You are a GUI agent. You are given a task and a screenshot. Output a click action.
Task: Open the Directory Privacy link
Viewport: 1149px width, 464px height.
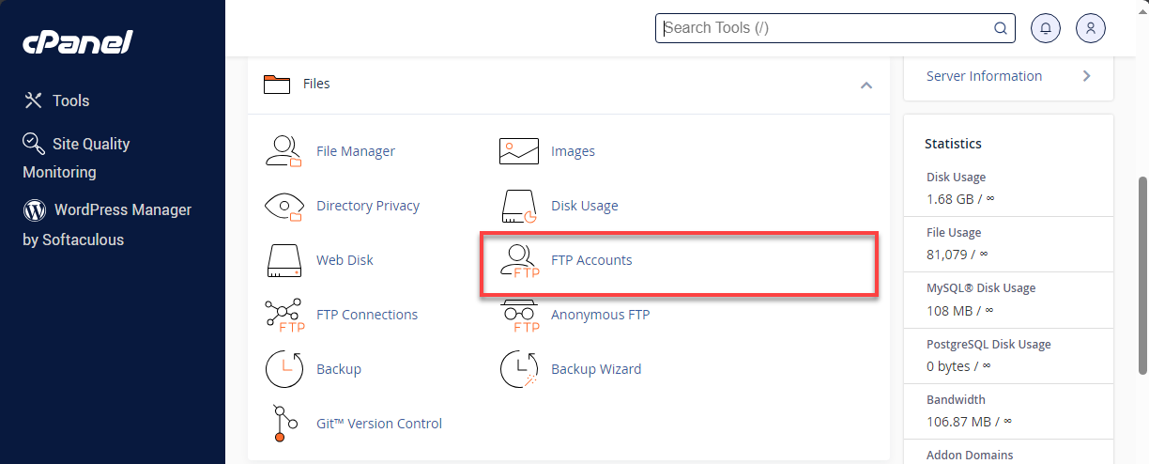[x=368, y=206]
